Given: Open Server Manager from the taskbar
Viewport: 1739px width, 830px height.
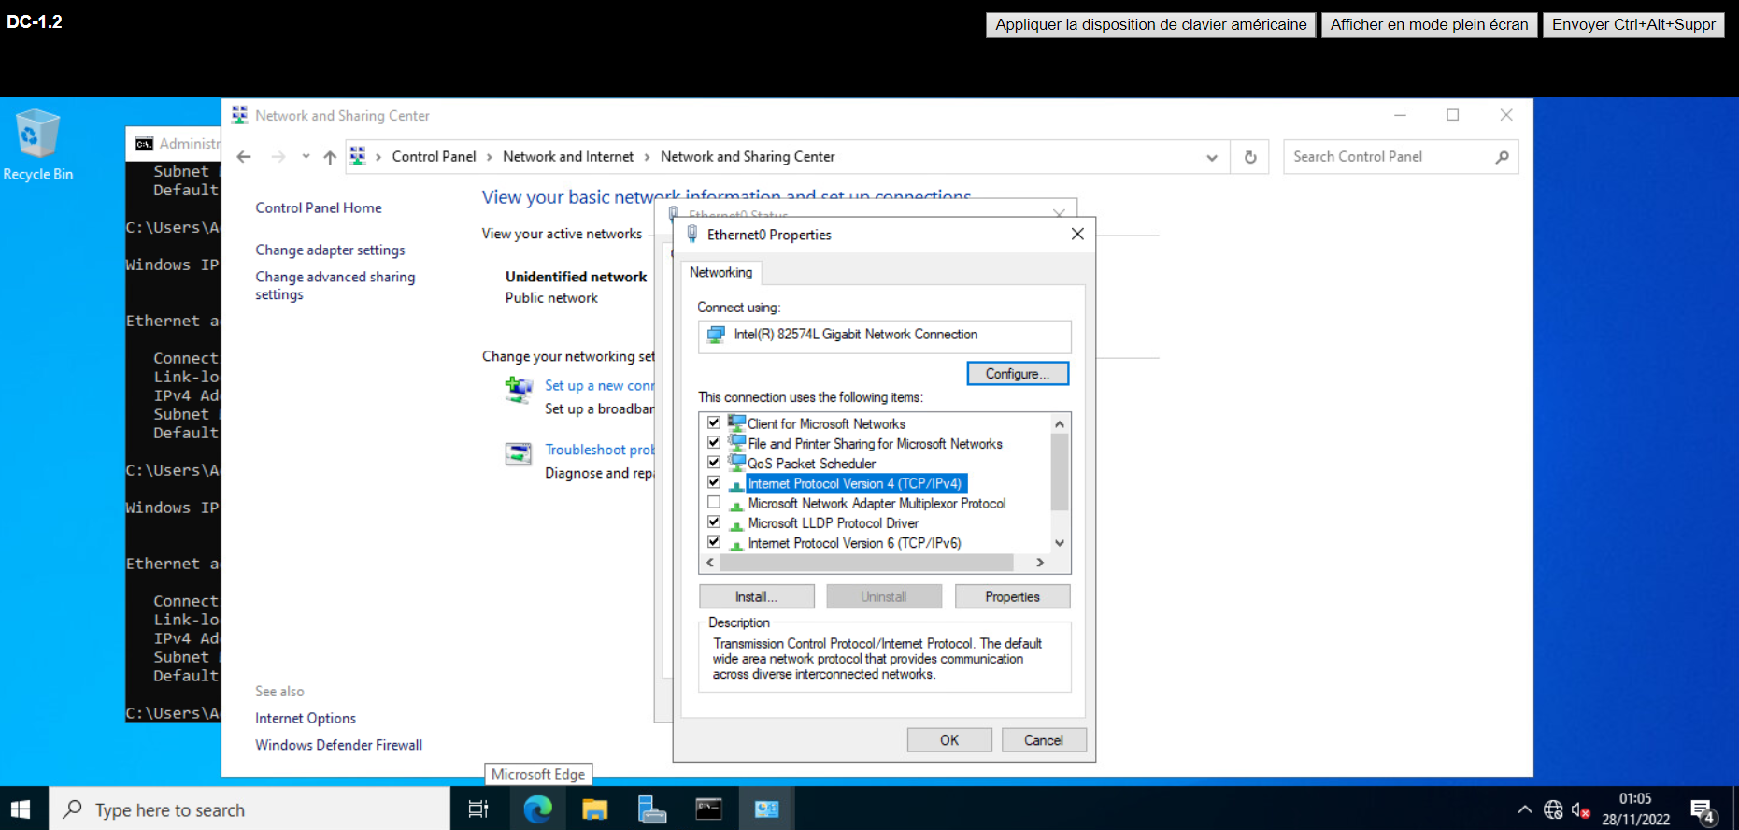Looking at the screenshot, I should click(651, 809).
